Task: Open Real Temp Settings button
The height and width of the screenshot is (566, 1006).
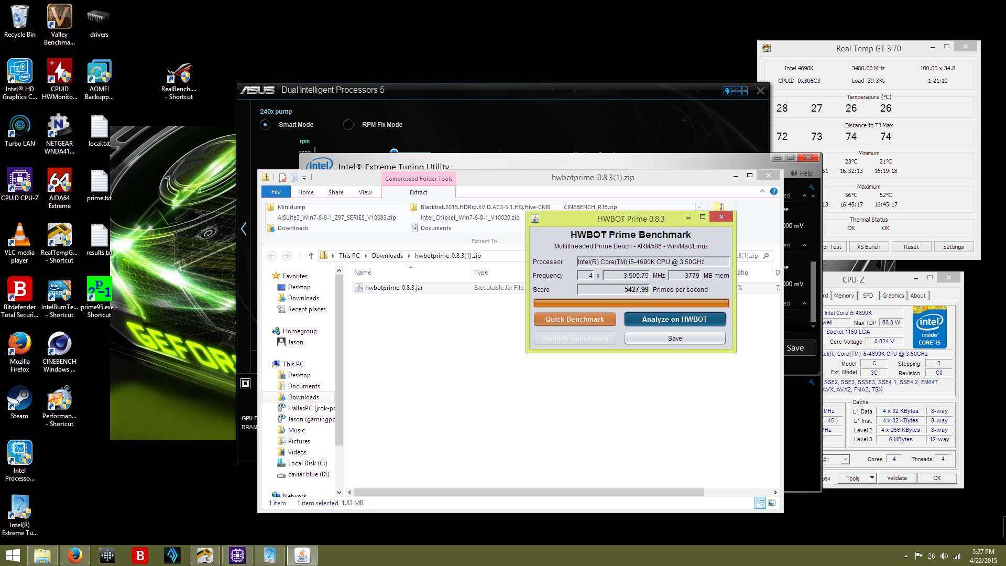Action: tap(954, 247)
